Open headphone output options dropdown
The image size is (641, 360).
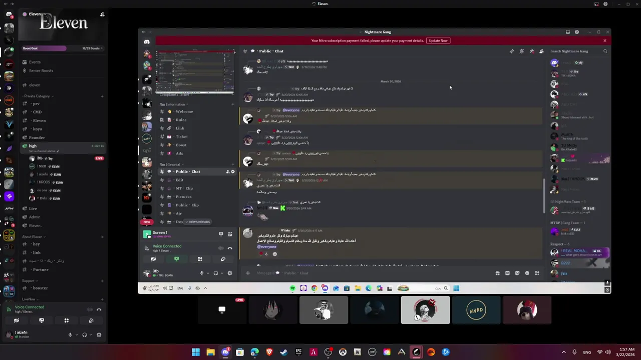pyautogui.click(x=90, y=334)
